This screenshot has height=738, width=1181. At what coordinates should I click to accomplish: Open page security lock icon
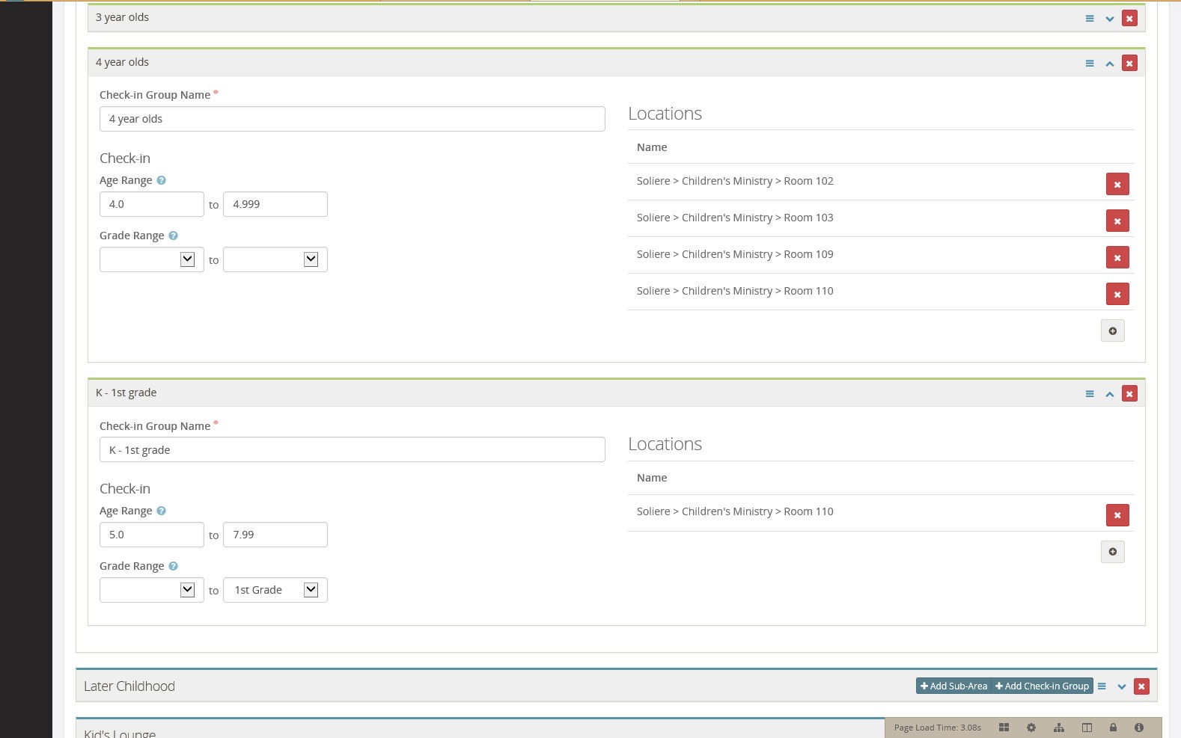click(1113, 728)
